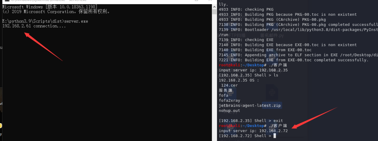
Task: Click the Shell > exit command line
Action: [251, 120]
